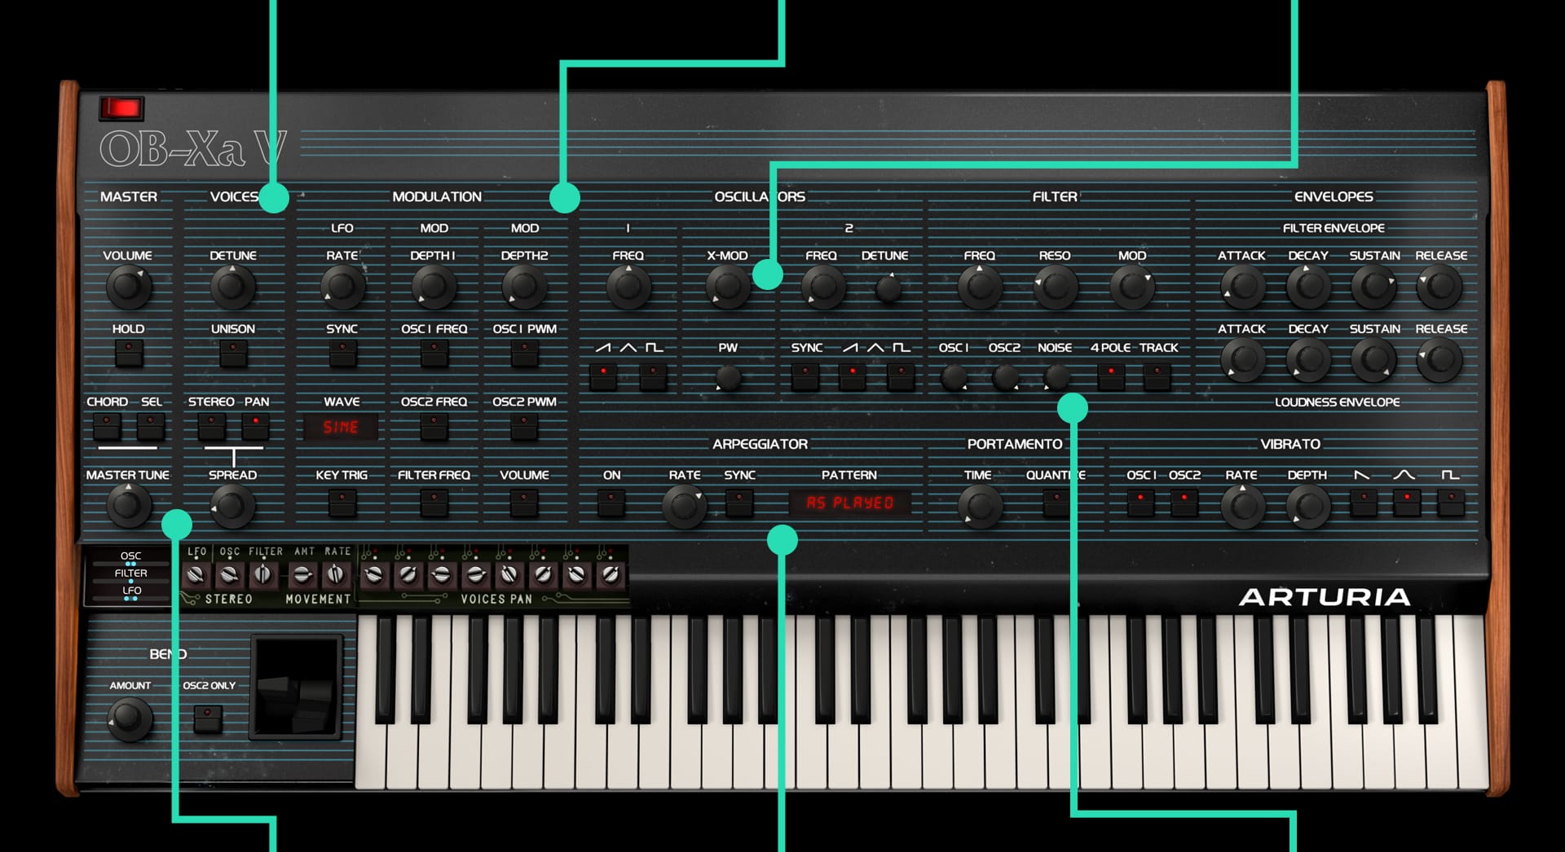
Task: Click the last Voices Pan trimmer
Action: click(610, 575)
